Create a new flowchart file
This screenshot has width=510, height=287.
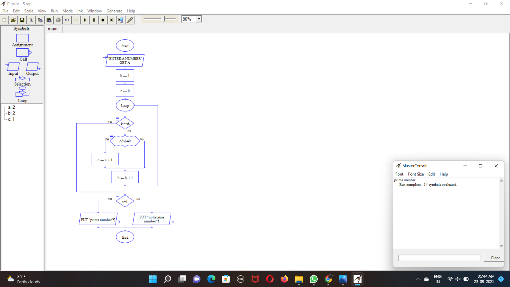[x=4, y=20]
